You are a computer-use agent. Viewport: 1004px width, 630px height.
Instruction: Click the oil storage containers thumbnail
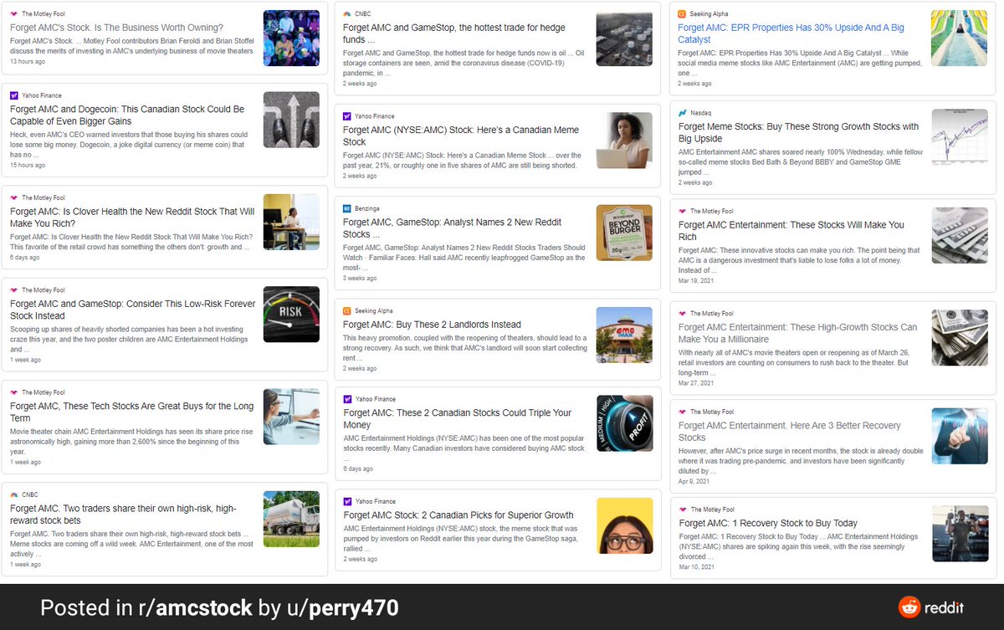coord(624,38)
